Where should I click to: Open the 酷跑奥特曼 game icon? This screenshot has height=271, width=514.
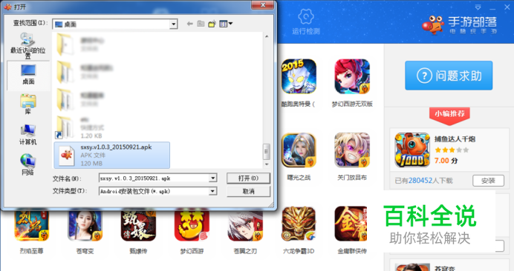click(299, 77)
